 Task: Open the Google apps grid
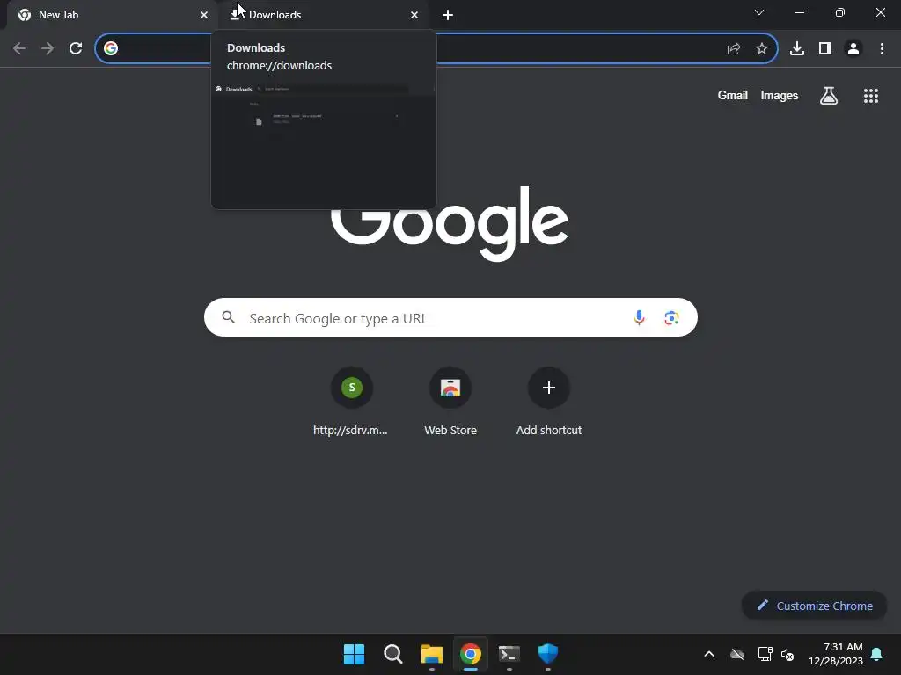pyautogui.click(x=871, y=96)
